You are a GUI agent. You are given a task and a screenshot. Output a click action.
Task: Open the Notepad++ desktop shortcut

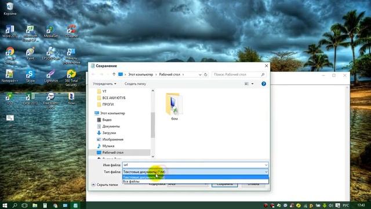click(x=10, y=76)
